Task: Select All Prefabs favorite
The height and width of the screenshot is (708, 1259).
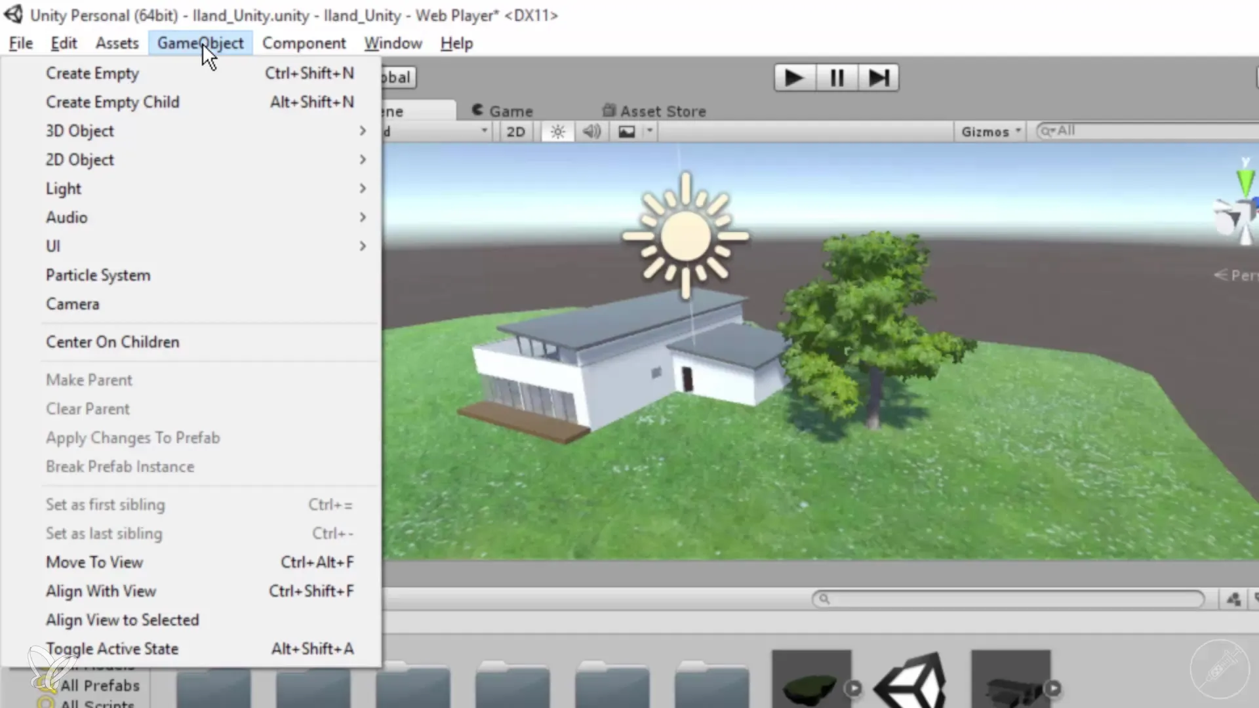Action: coord(100,686)
